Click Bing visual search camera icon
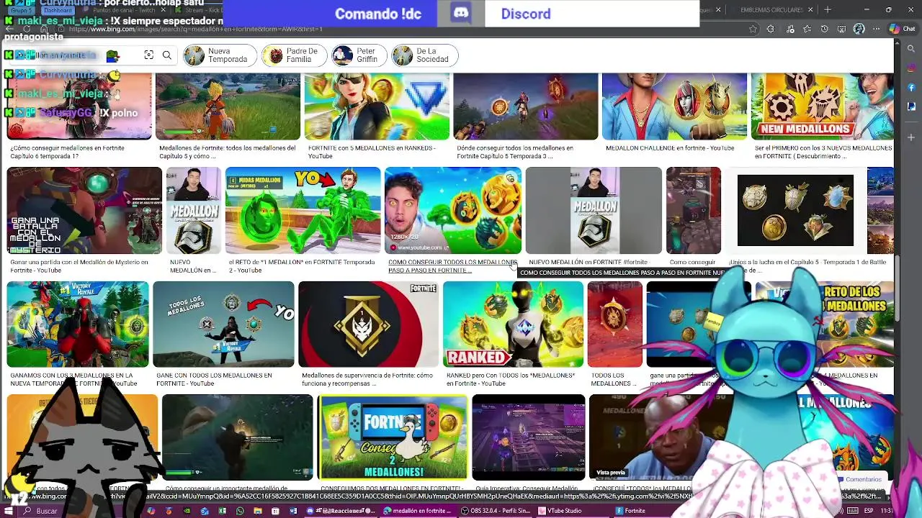The width and height of the screenshot is (922, 518). pos(148,55)
